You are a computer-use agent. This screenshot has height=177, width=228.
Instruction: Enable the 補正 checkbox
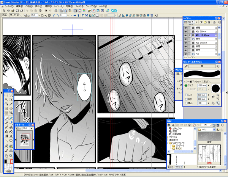pyautogui.click(x=186, y=103)
